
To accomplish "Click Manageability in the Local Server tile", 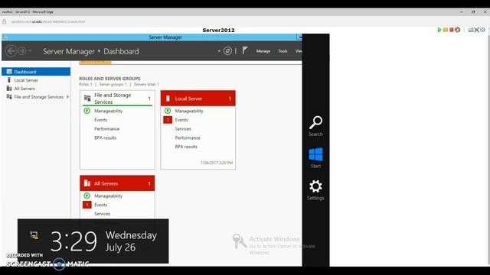I will coord(189,111).
